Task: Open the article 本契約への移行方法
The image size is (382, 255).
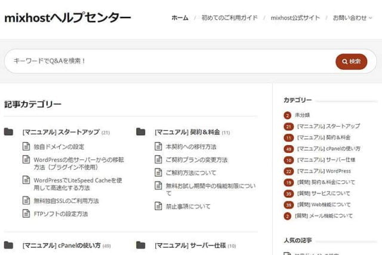Action: coord(191,147)
